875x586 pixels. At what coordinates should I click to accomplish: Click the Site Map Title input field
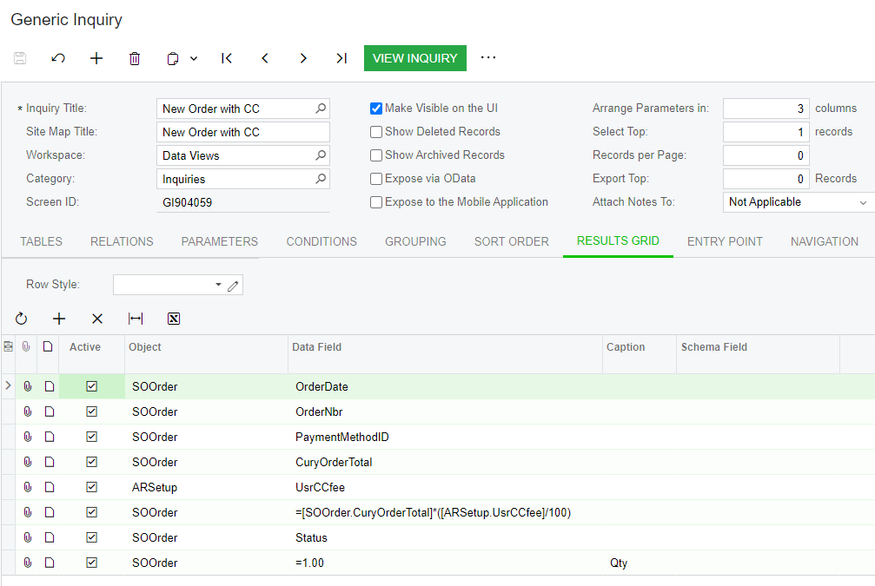coord(242,132)
